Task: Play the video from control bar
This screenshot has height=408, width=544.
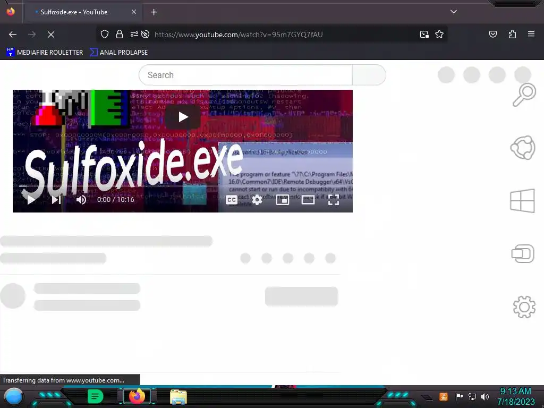Action: [x=31, y=200]
